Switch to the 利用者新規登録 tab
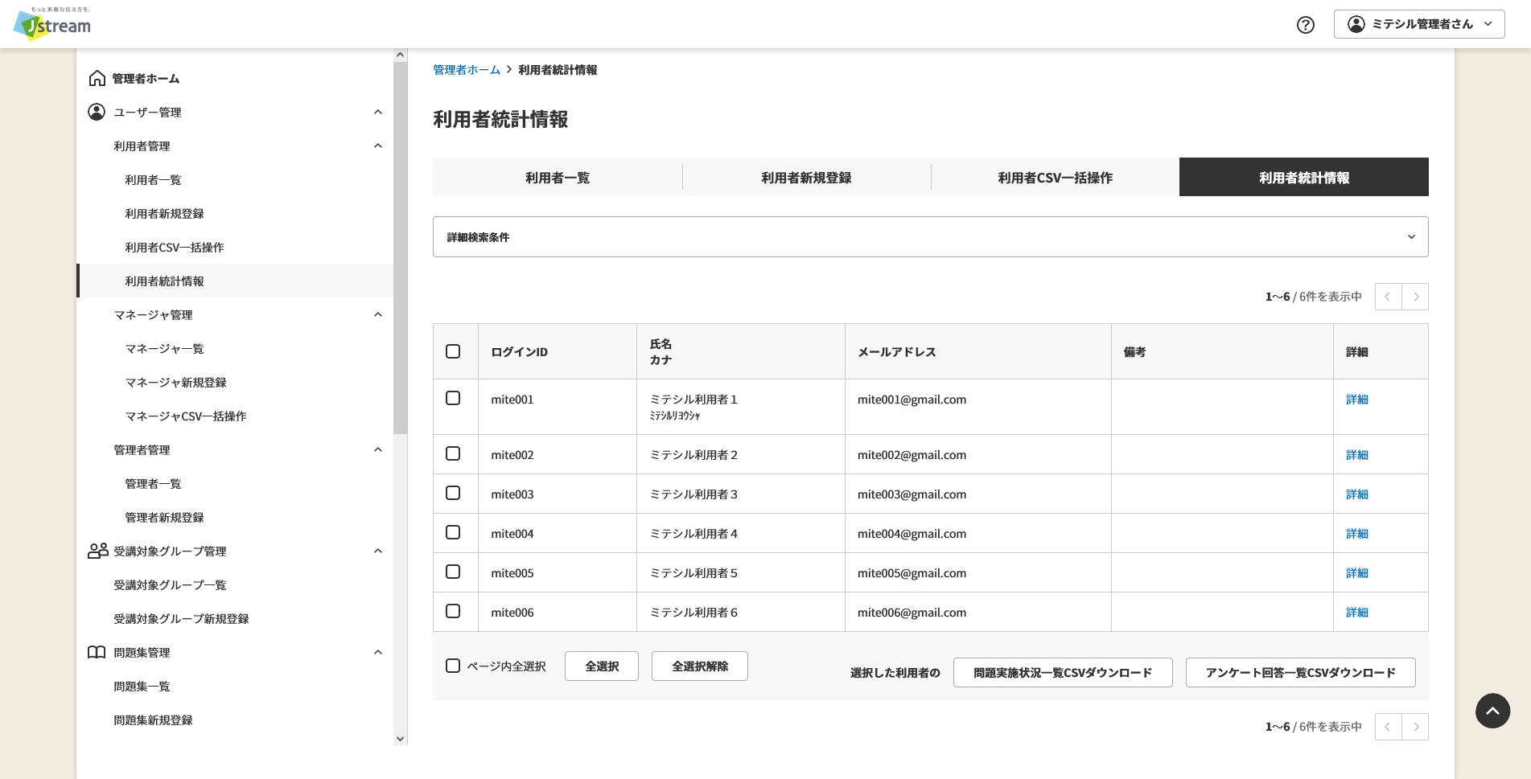Screen dimensions: 1531x779 coord(806,177)
